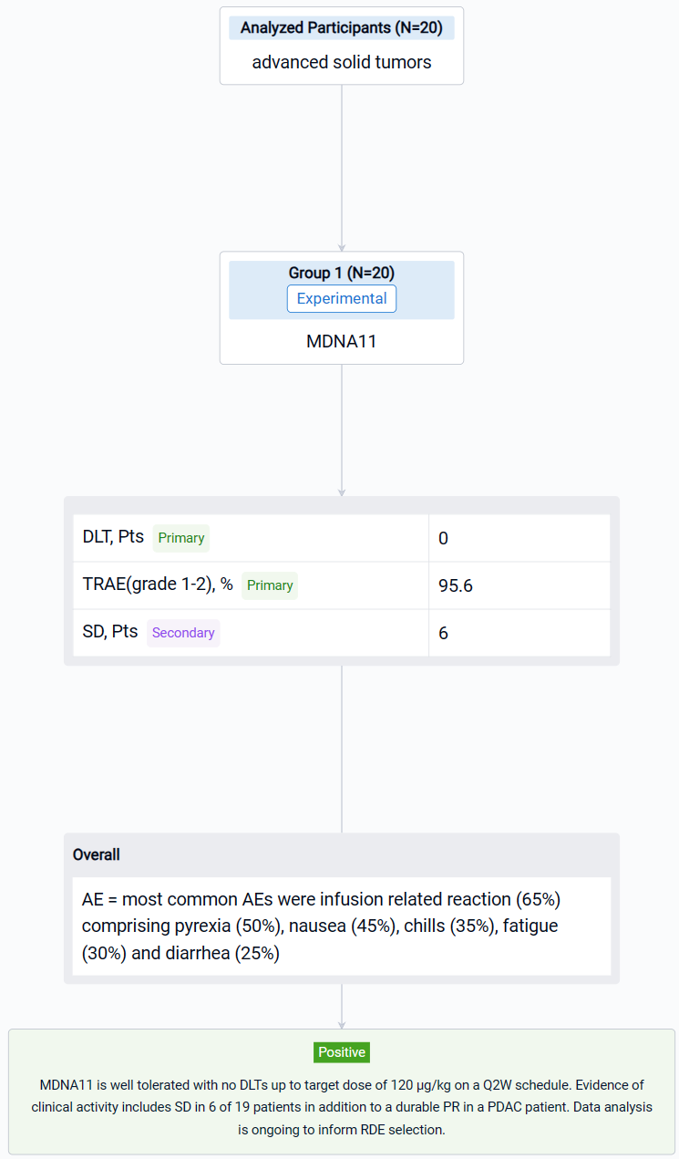The width and height of the screenshot is (679, 1159).
Task: Select the MDNA11 intervention label
Action: (341, 342)
